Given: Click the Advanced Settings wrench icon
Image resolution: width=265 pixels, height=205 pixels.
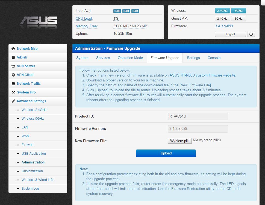Looking at the screenshot, I should 13,101.
